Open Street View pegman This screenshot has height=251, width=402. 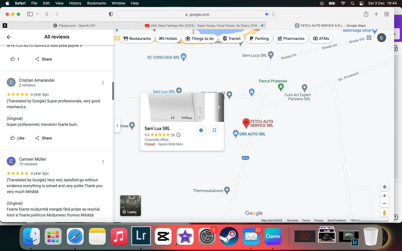pyautogui.click(x=384, y=213)
